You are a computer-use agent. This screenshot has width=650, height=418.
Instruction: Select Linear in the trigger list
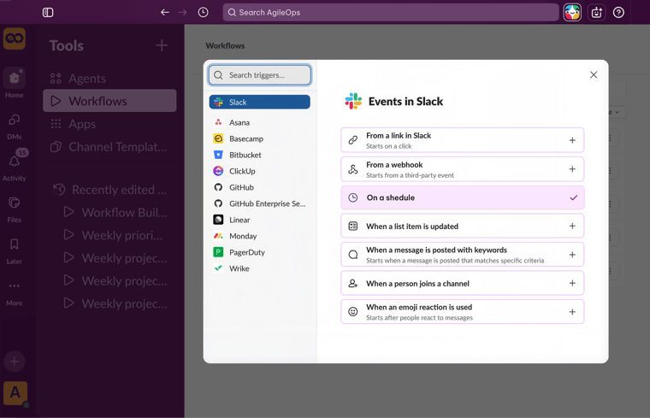tap(259, 220)
